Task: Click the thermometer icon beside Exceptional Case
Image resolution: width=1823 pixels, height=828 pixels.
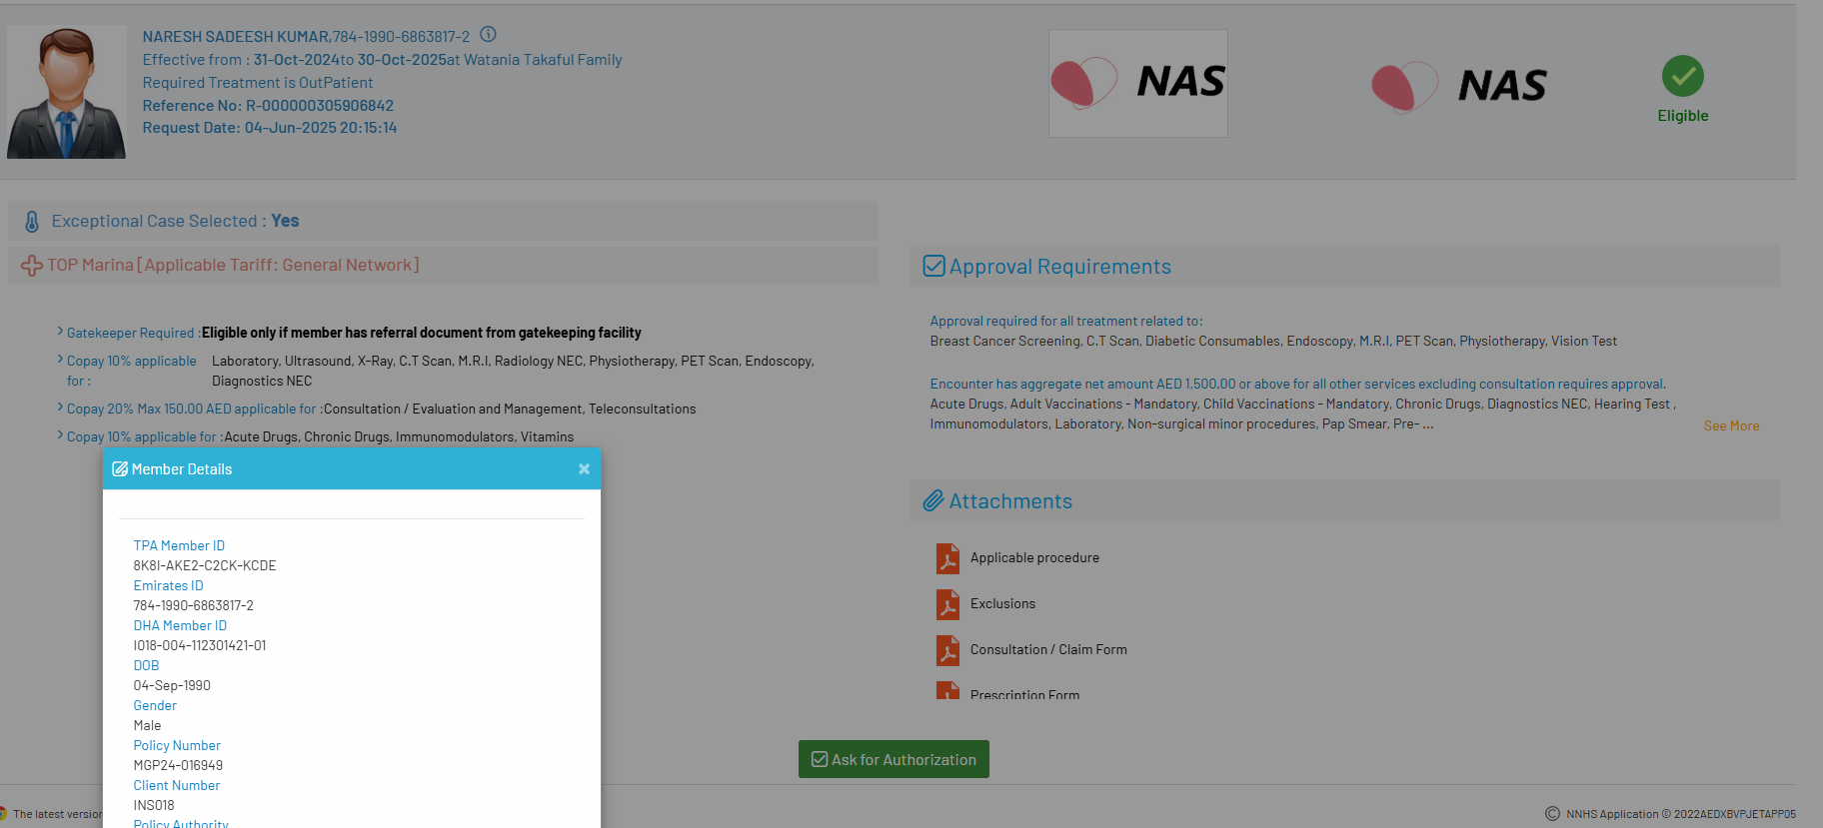Action: (x=32, y=222)
